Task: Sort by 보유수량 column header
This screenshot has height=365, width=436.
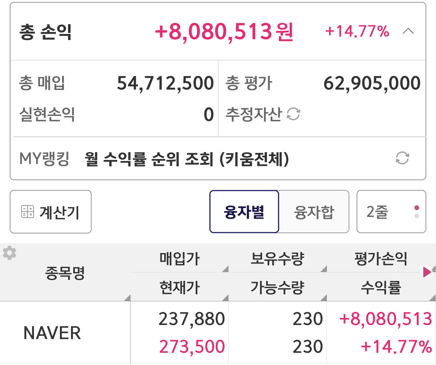Action: [277, 258]
